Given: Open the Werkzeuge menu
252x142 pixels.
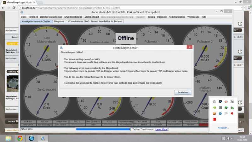Looking at the screenshot, I should (x=193, y=17).
